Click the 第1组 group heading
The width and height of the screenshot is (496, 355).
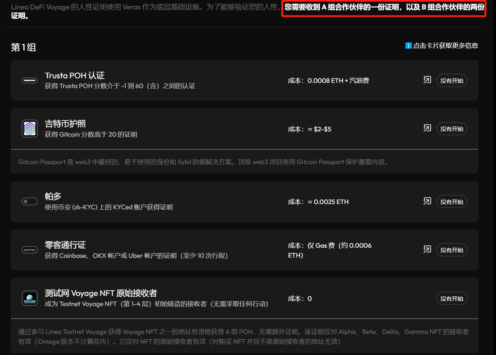tap(24, 47)
